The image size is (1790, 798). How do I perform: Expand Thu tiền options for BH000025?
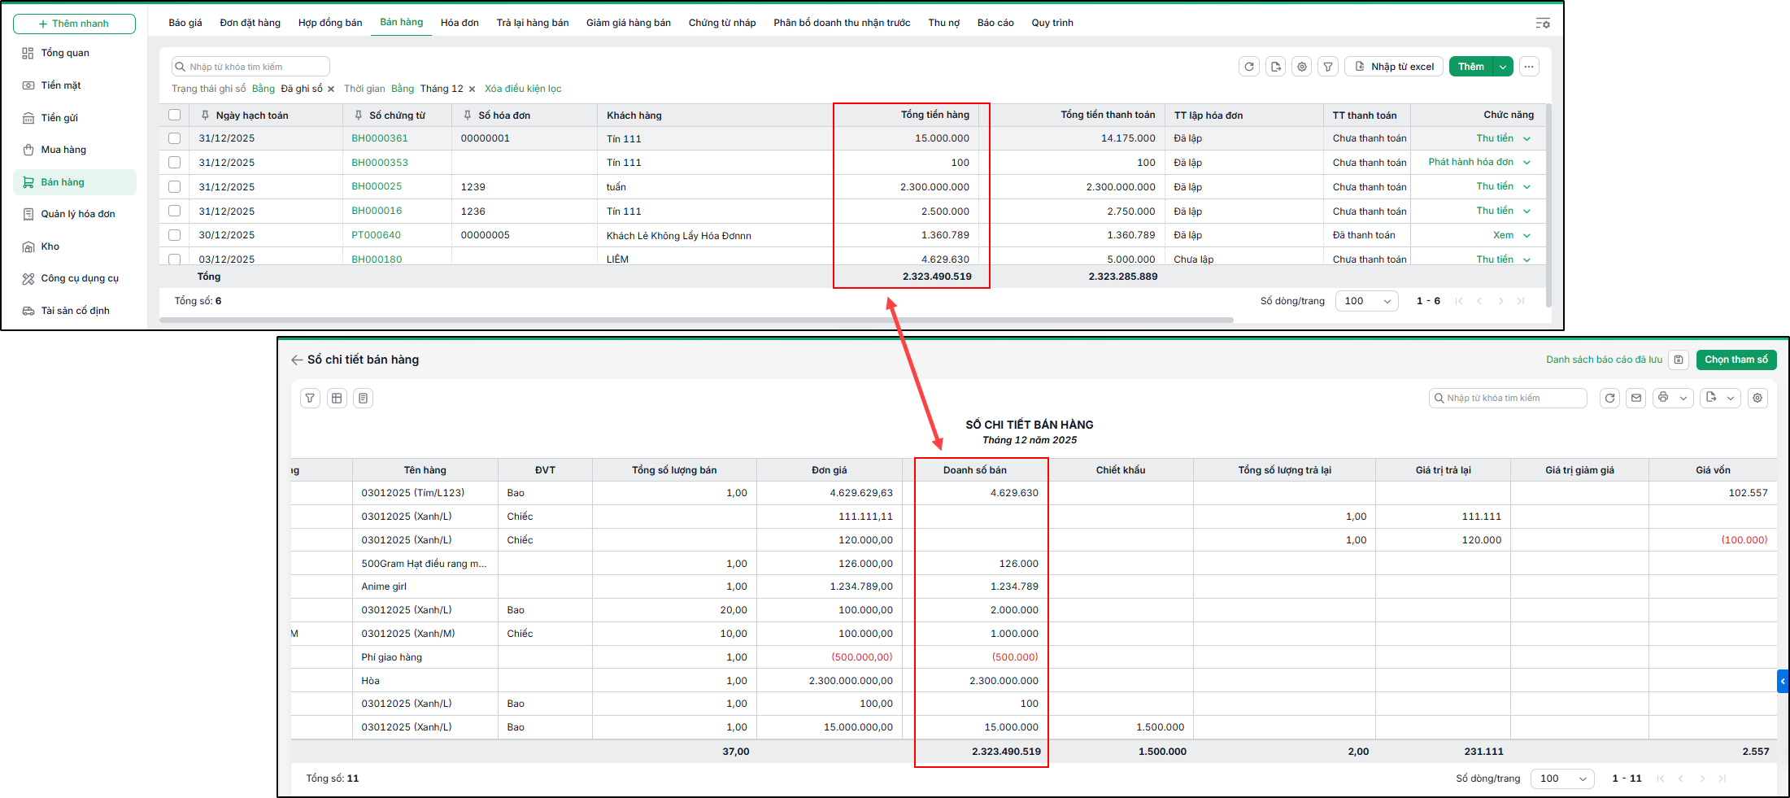pos(1527,187)
